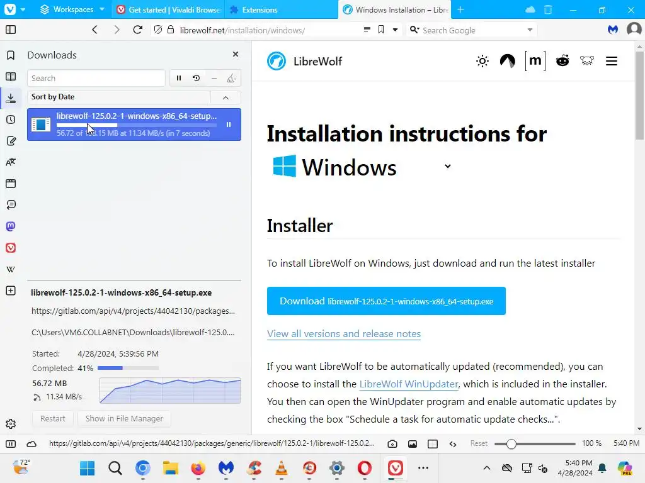Screen dimensions: 645x483
Task: Click the LibreWolf logo home link
Action: [x=304, y=61]
